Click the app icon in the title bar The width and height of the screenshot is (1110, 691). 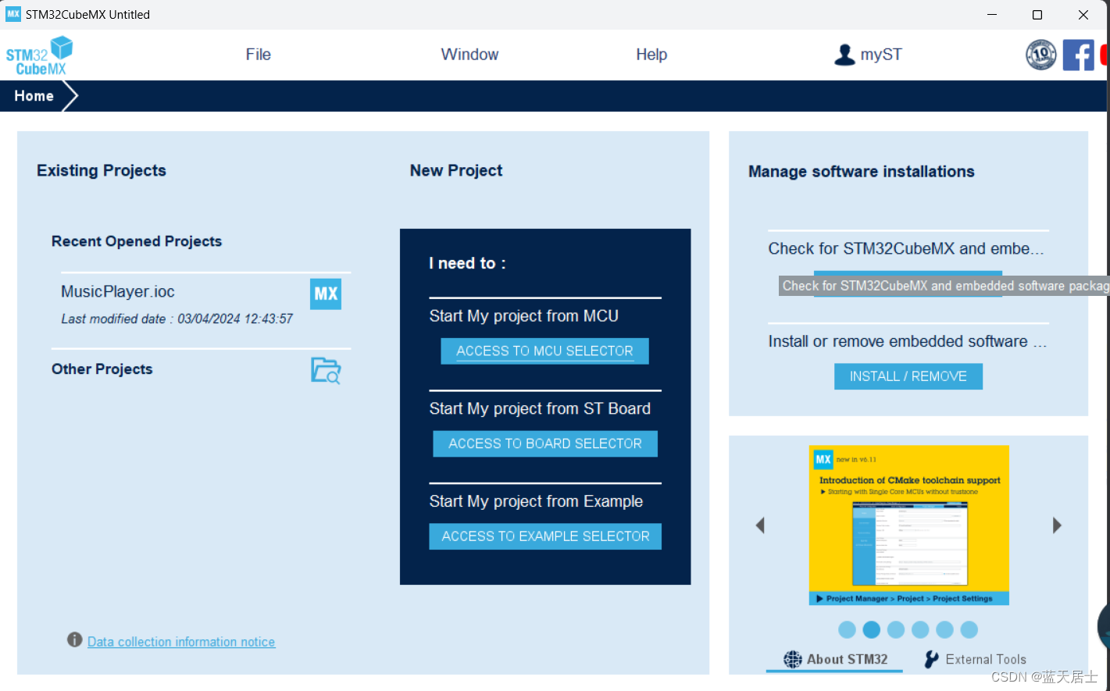13,14
